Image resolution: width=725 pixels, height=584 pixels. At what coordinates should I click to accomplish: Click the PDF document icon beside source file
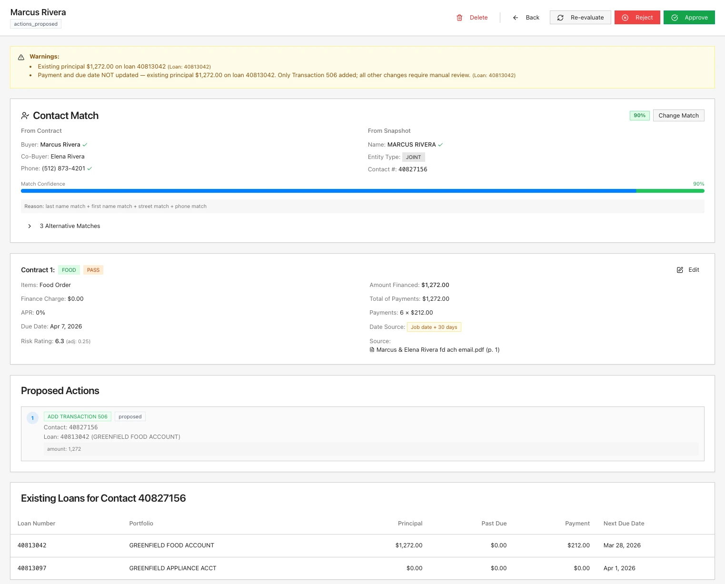372,350
